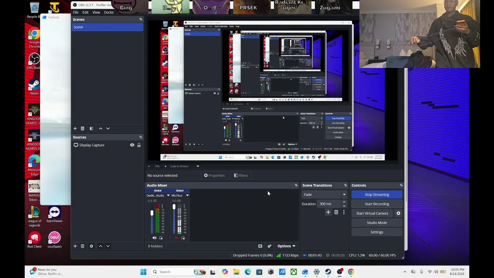Zoom out the preview with minus icon
This screenshot has height=278, width=494.
149,166
